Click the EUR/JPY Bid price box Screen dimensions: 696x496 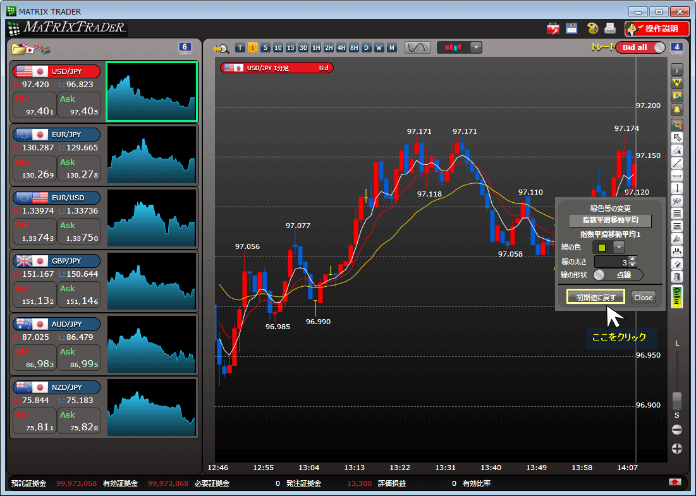click(35, 168)
